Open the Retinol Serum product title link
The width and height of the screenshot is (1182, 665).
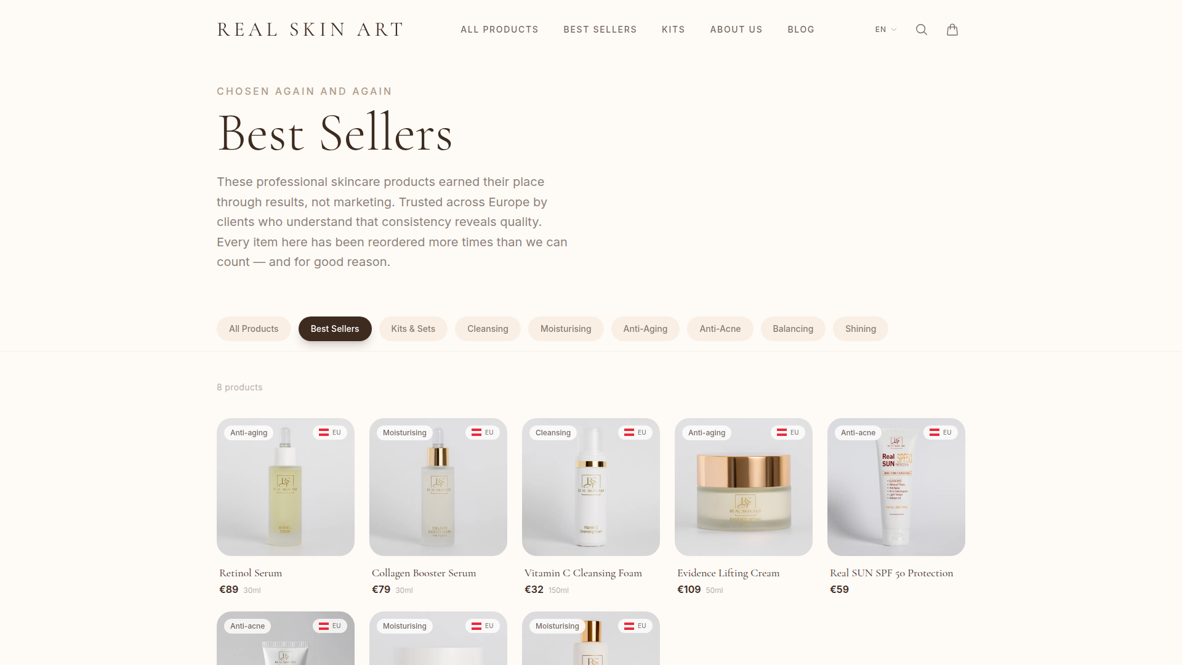pyautogui.click(x=251, y=573)
